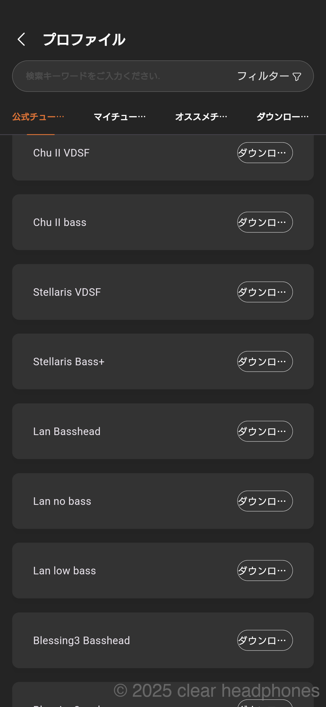326x707 pixels.
Task: Open the オススメチ… tab
Action: click(201, 117)
